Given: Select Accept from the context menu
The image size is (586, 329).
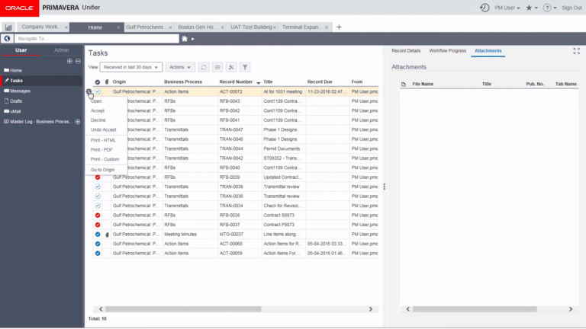Looking at the screenshot, I should tap(98, 110).
